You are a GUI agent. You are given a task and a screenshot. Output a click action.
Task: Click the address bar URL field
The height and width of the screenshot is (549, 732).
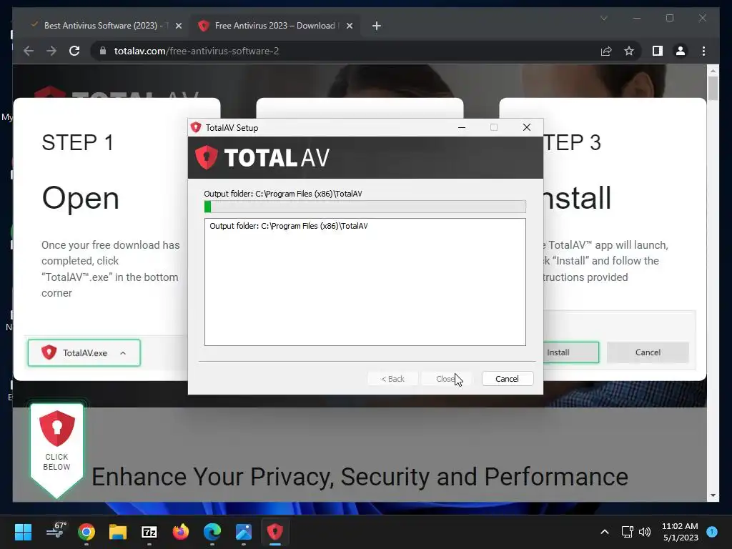click(345, 51)
